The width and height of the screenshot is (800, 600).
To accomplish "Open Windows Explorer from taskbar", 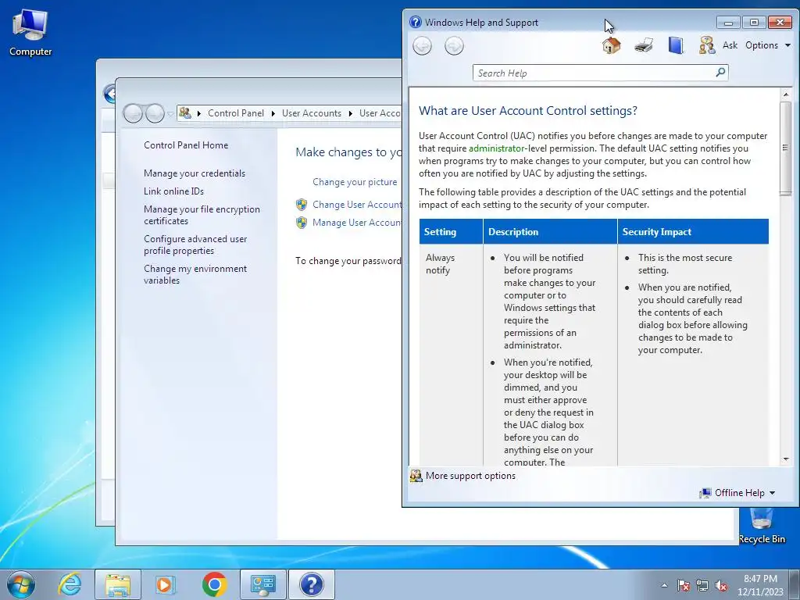I will point(118,584).
